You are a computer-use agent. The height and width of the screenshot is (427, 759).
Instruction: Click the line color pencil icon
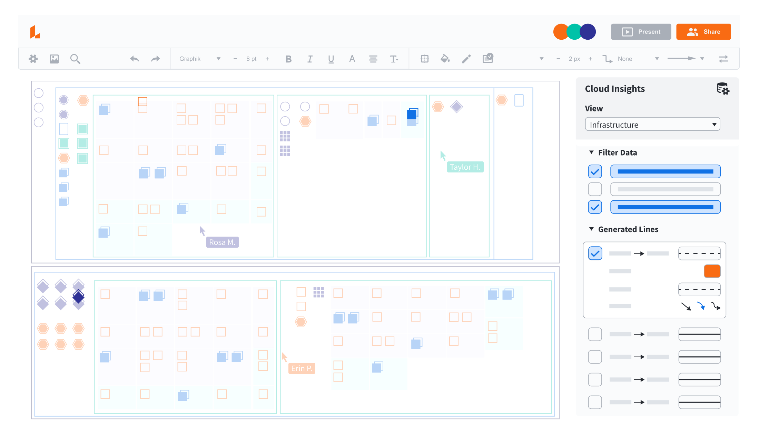[x=466, y=59]
